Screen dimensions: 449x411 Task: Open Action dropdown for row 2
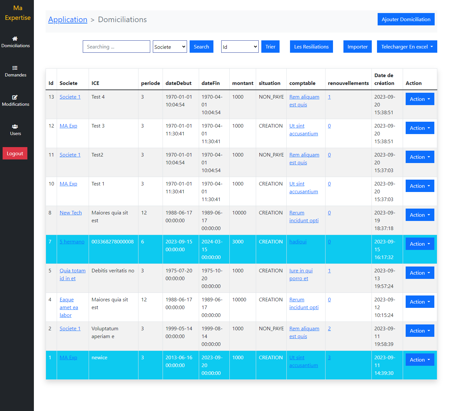420,331
